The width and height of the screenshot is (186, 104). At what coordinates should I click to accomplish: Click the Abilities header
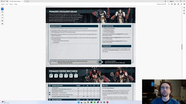[117, 86]
